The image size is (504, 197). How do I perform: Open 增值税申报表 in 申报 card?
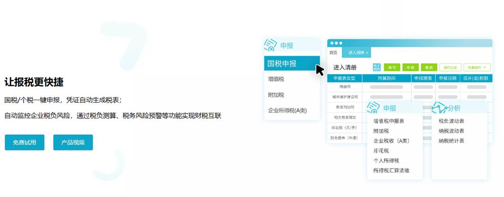(389, 121)
